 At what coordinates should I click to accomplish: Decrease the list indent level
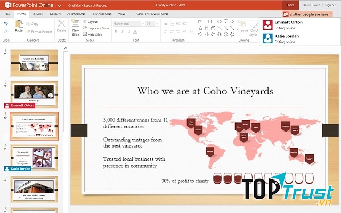tap(178, 23)
